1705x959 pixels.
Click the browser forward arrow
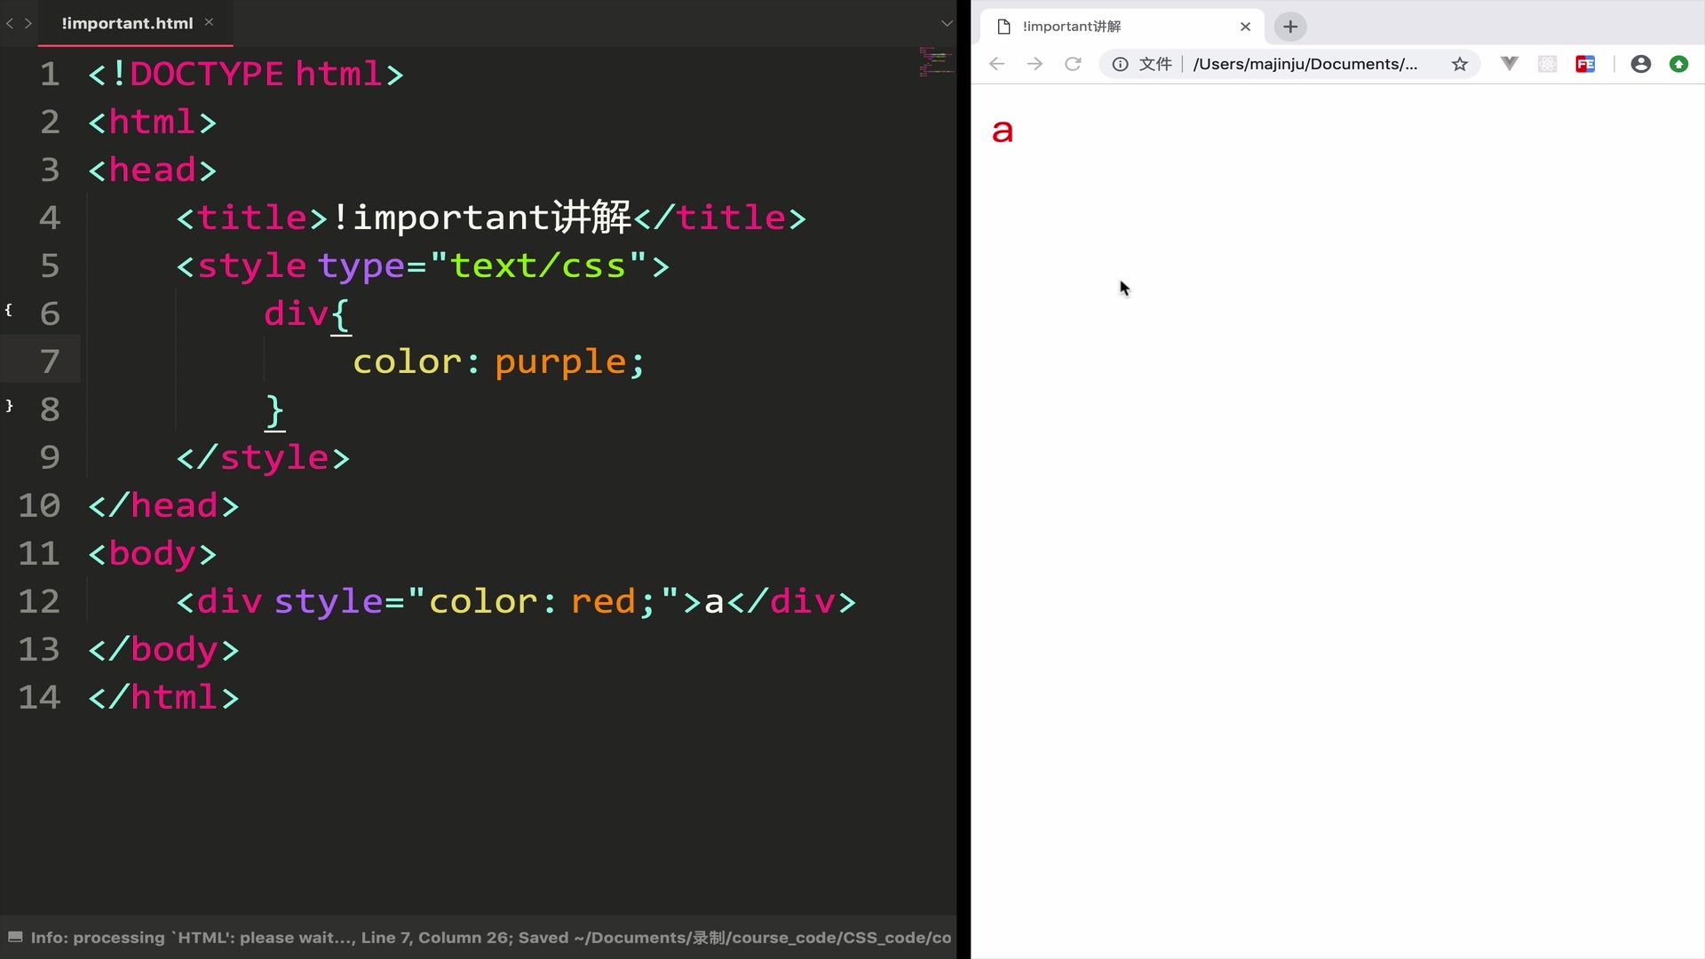1035,64
